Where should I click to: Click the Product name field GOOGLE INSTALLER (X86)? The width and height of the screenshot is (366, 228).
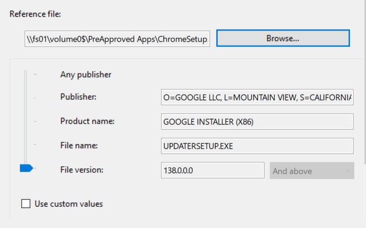point(257,122)
